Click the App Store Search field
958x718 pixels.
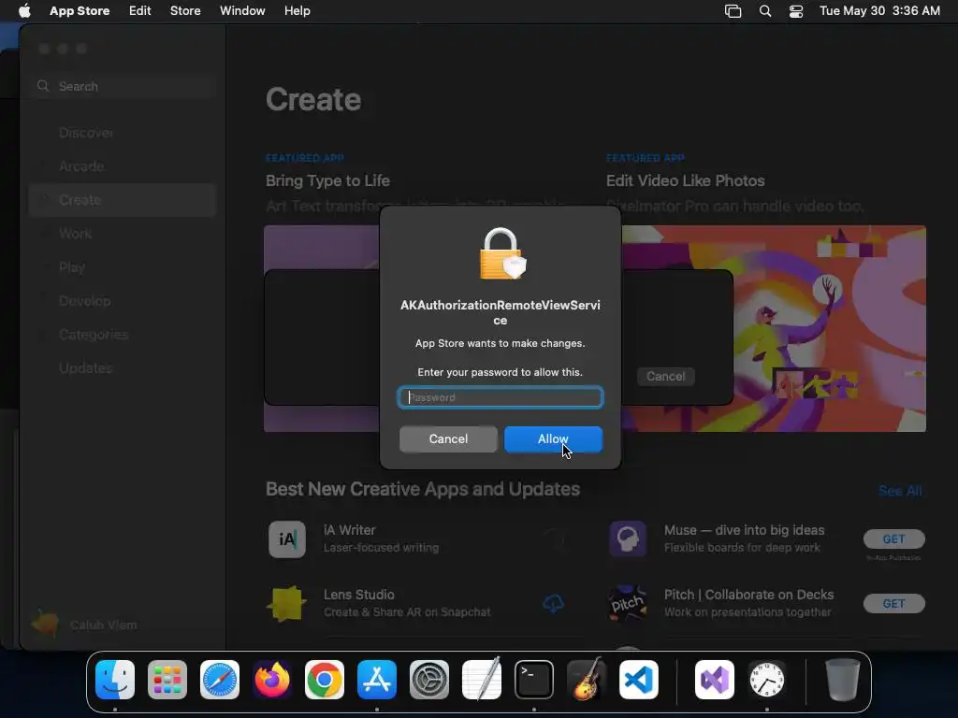click(x=123, y=86)
